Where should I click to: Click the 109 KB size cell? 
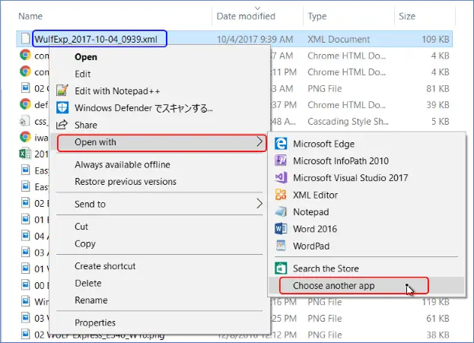tap(435, 39)
